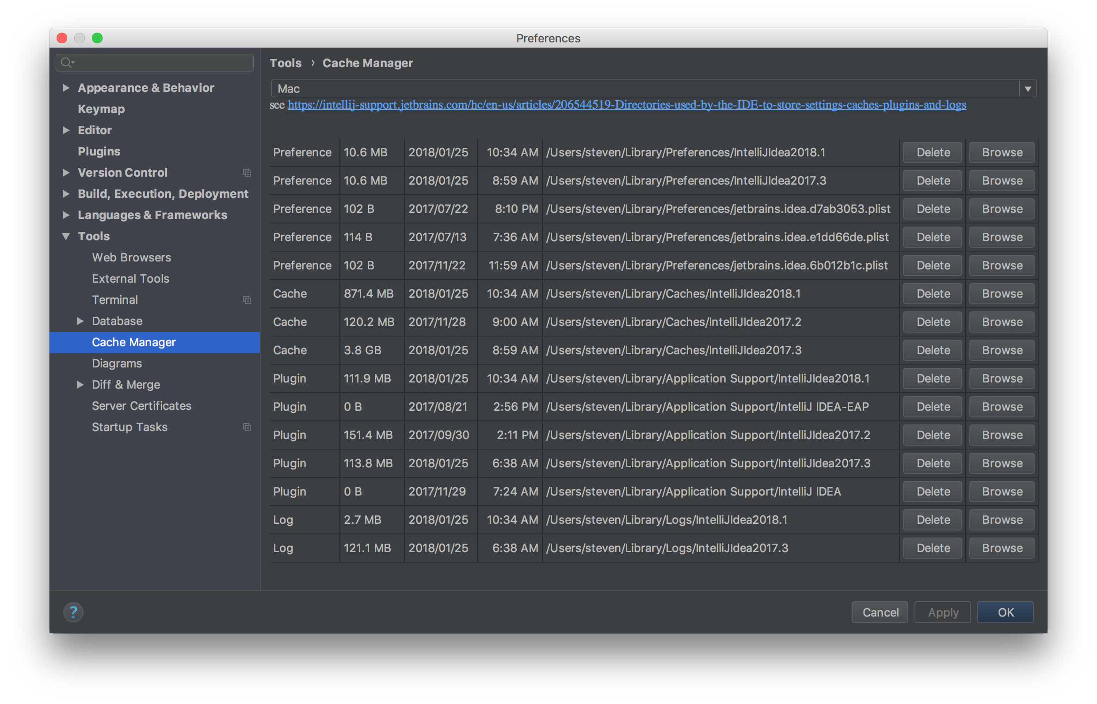
Task: Delete the IntelliJ IDEA-EAP plugin entry
Action: 933,407
